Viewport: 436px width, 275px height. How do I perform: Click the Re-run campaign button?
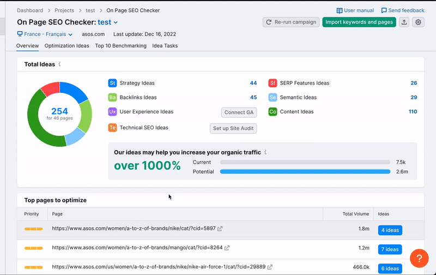pos(290,22)
